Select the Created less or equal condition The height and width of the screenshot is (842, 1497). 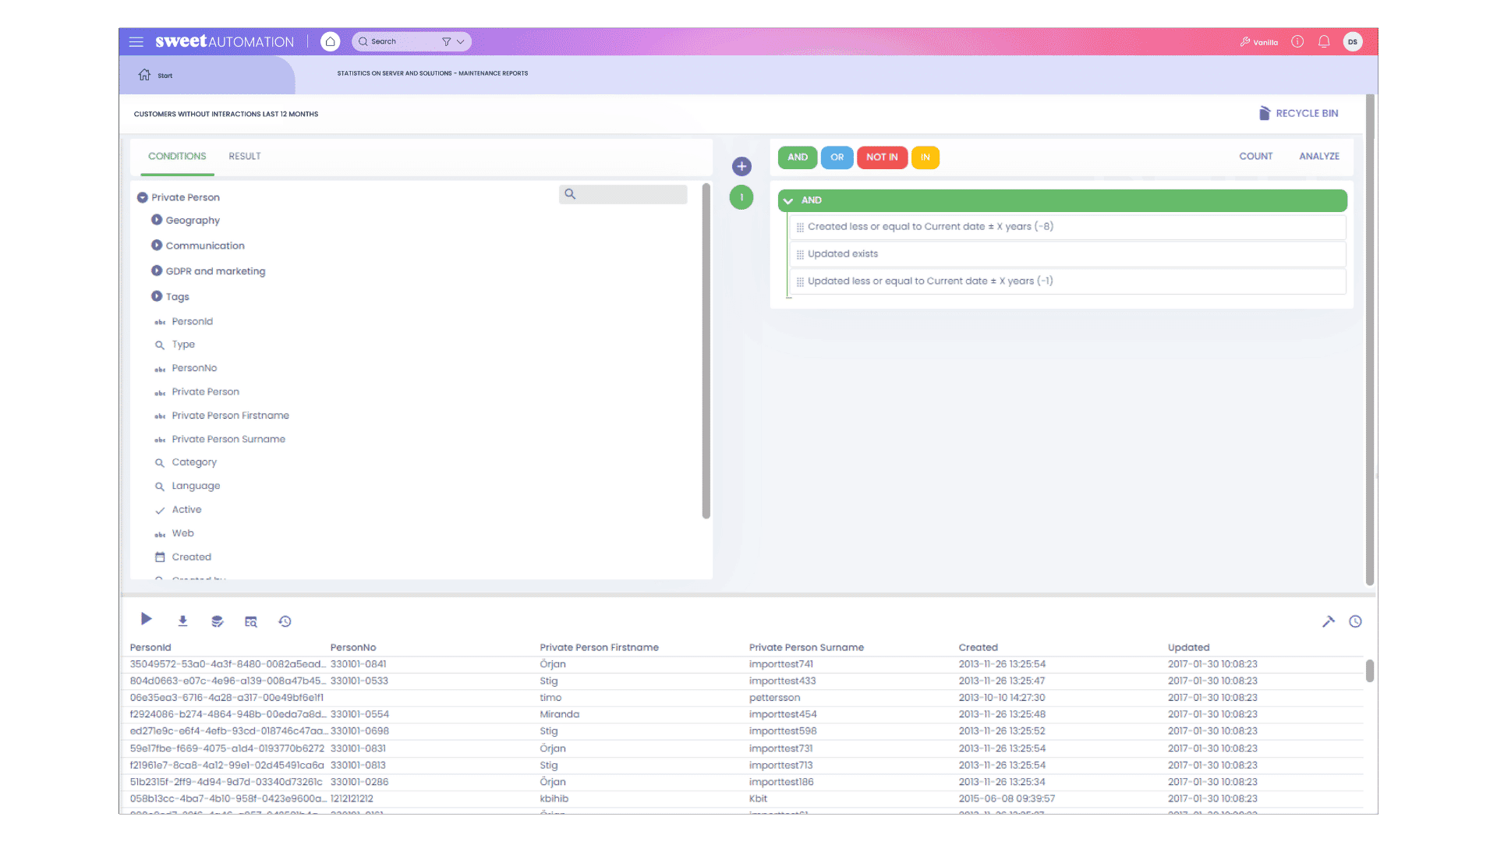[x=1067, y=227]
